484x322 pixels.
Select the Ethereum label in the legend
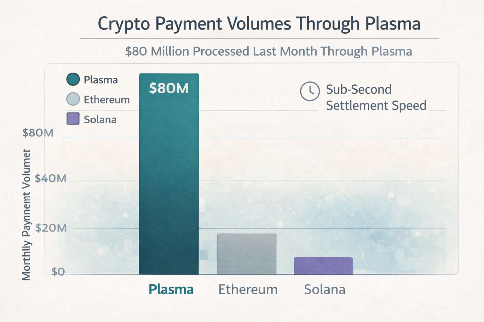tap(107, 100)
